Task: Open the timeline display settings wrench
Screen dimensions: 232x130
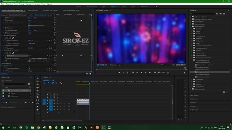Action: pos(61,83)
